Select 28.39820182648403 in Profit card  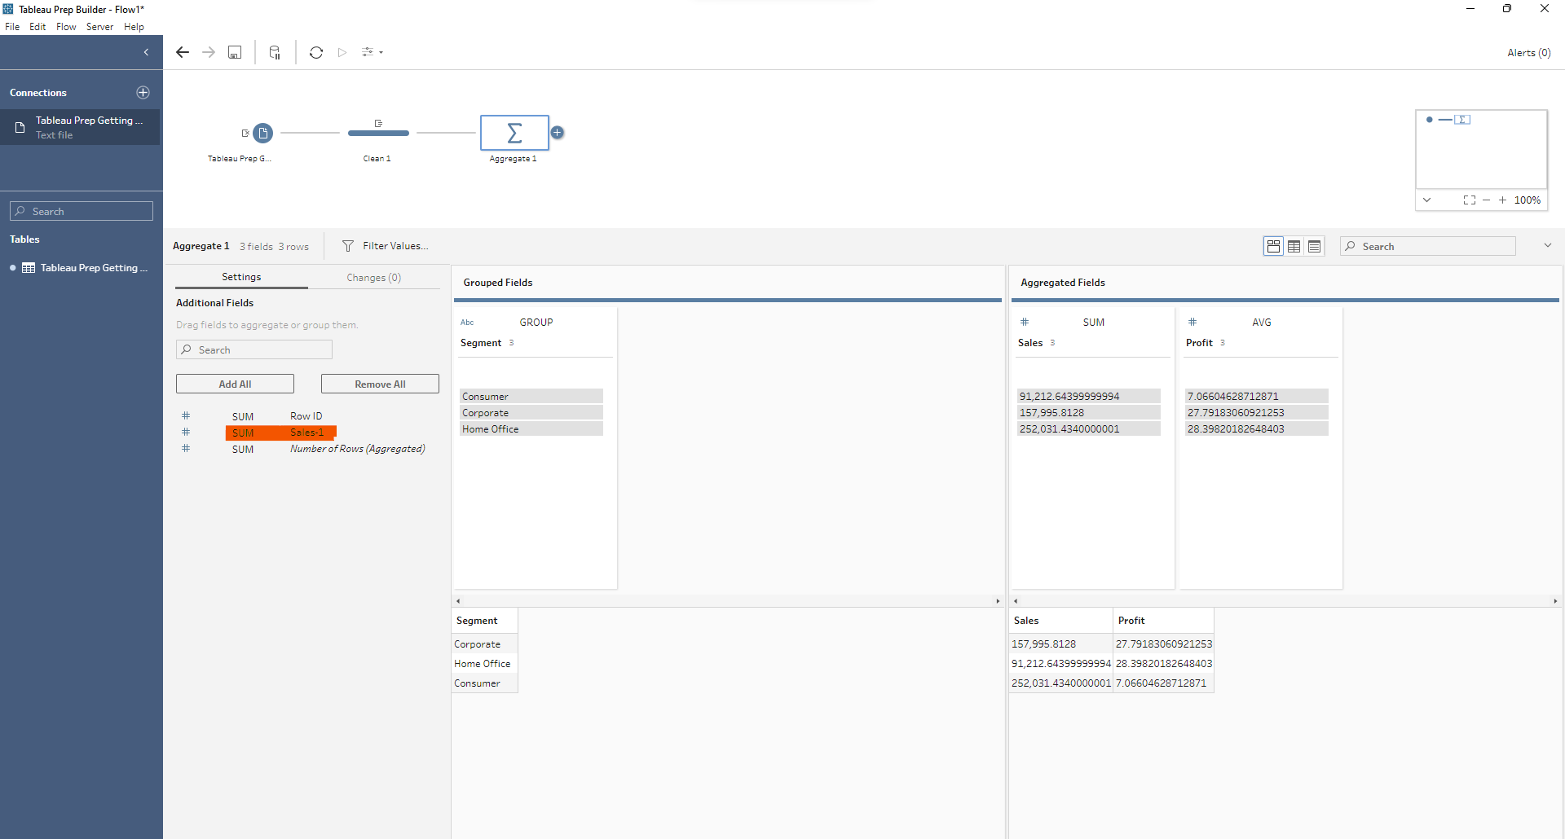1257,428
